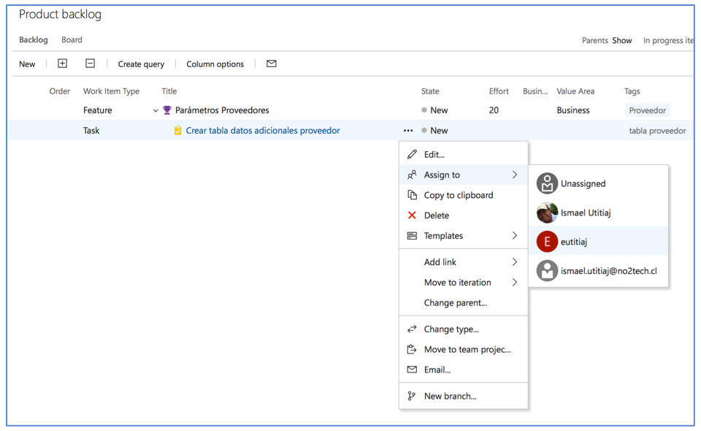This screenshot has width=701, height=431.
Task: Click the email envelope toolbar icon
Action: [272, 64]
